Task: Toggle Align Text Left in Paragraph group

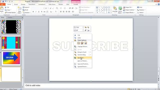Action: (61, 12)
